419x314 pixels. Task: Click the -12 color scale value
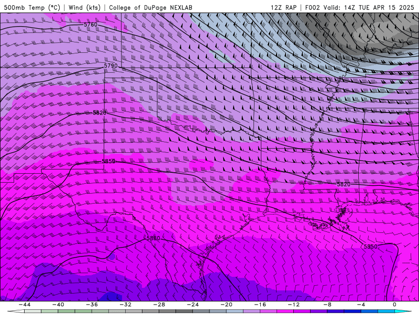[x=294, y=305]
